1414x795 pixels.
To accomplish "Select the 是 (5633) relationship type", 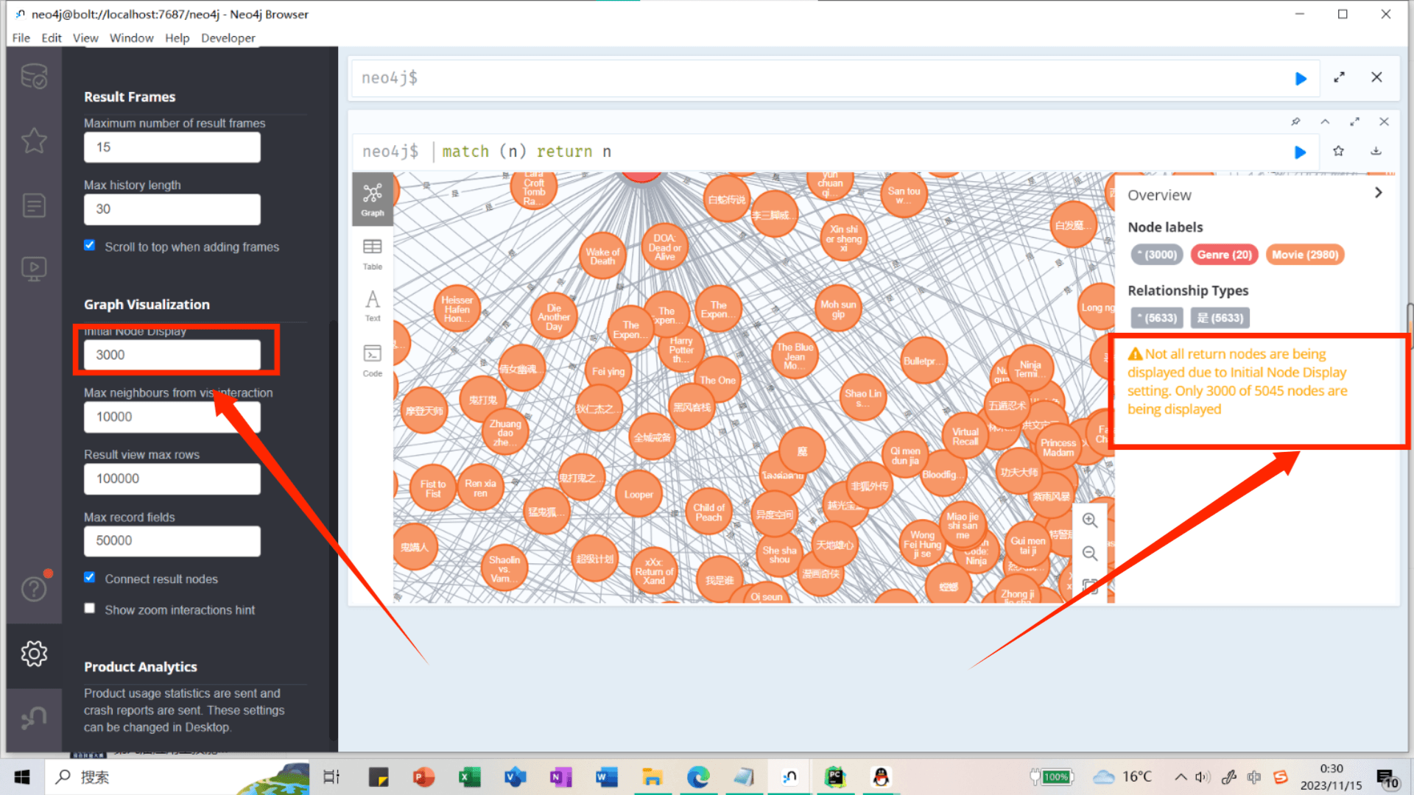I will tap(1220, 318).
